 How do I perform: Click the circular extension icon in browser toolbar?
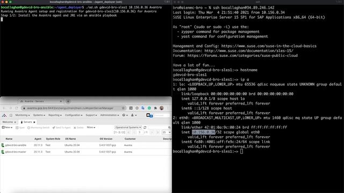[137, 108]
